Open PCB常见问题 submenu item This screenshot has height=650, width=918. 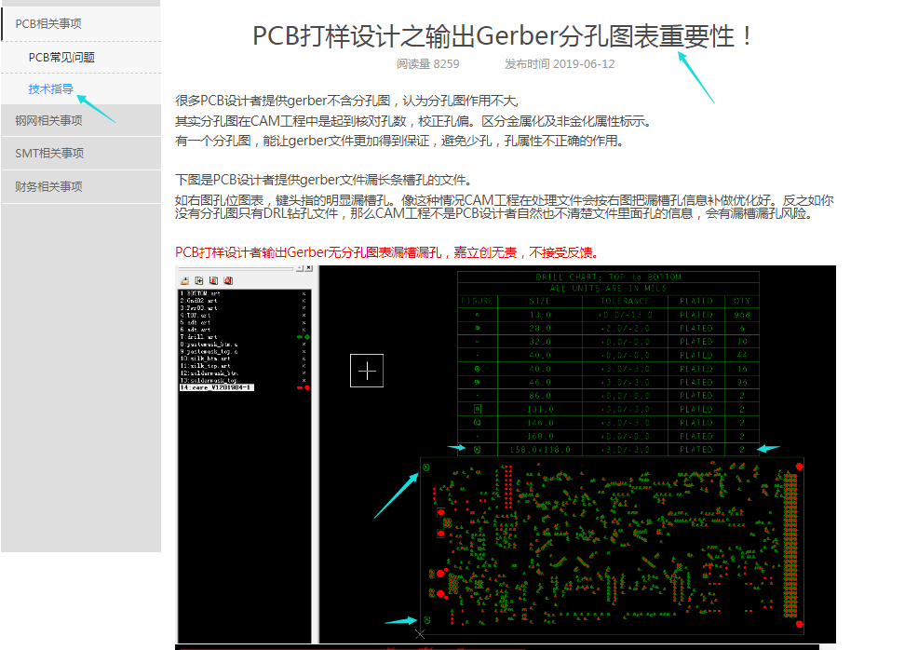tap(61, 57)
